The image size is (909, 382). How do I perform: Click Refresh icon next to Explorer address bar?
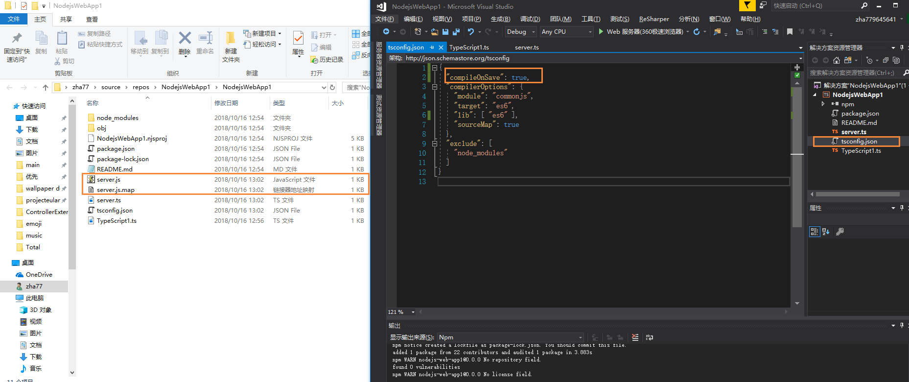click(332, 87)
